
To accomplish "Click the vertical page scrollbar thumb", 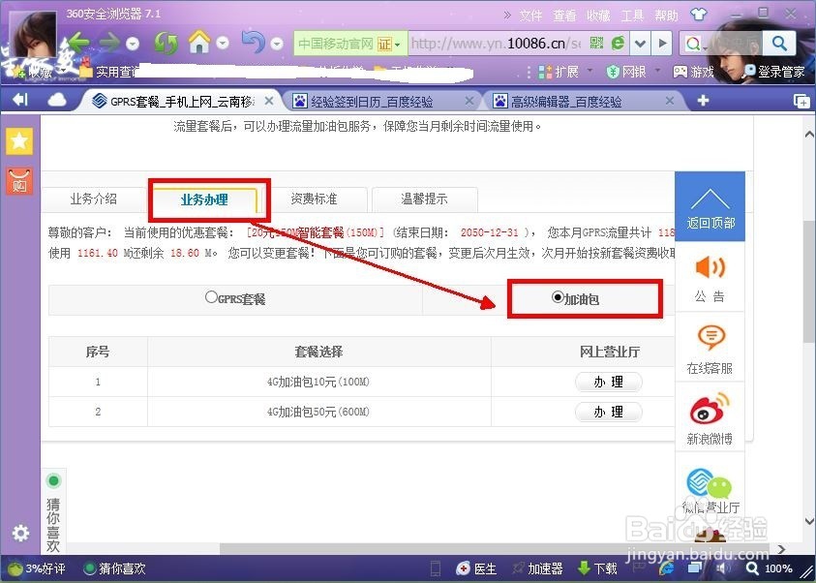I will [809, 281].
